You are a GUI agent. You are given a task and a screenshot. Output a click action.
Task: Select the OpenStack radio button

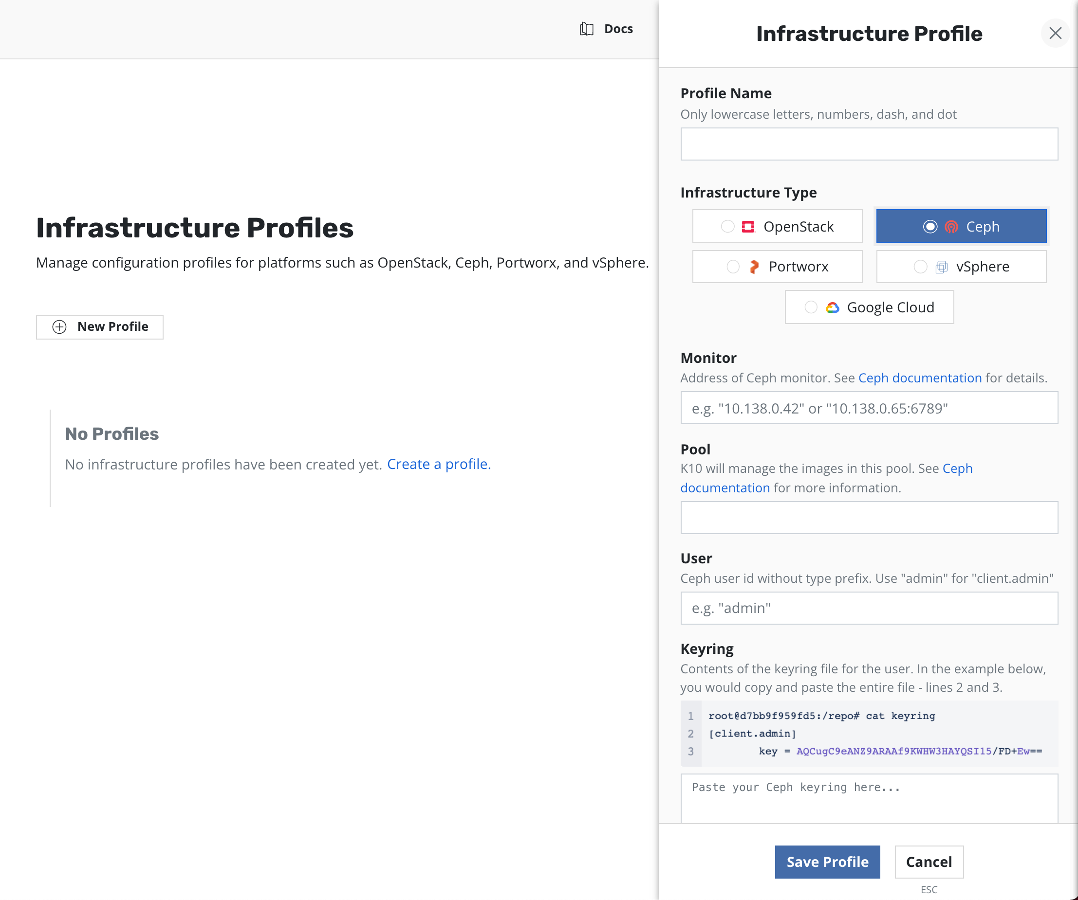point(727,226)
